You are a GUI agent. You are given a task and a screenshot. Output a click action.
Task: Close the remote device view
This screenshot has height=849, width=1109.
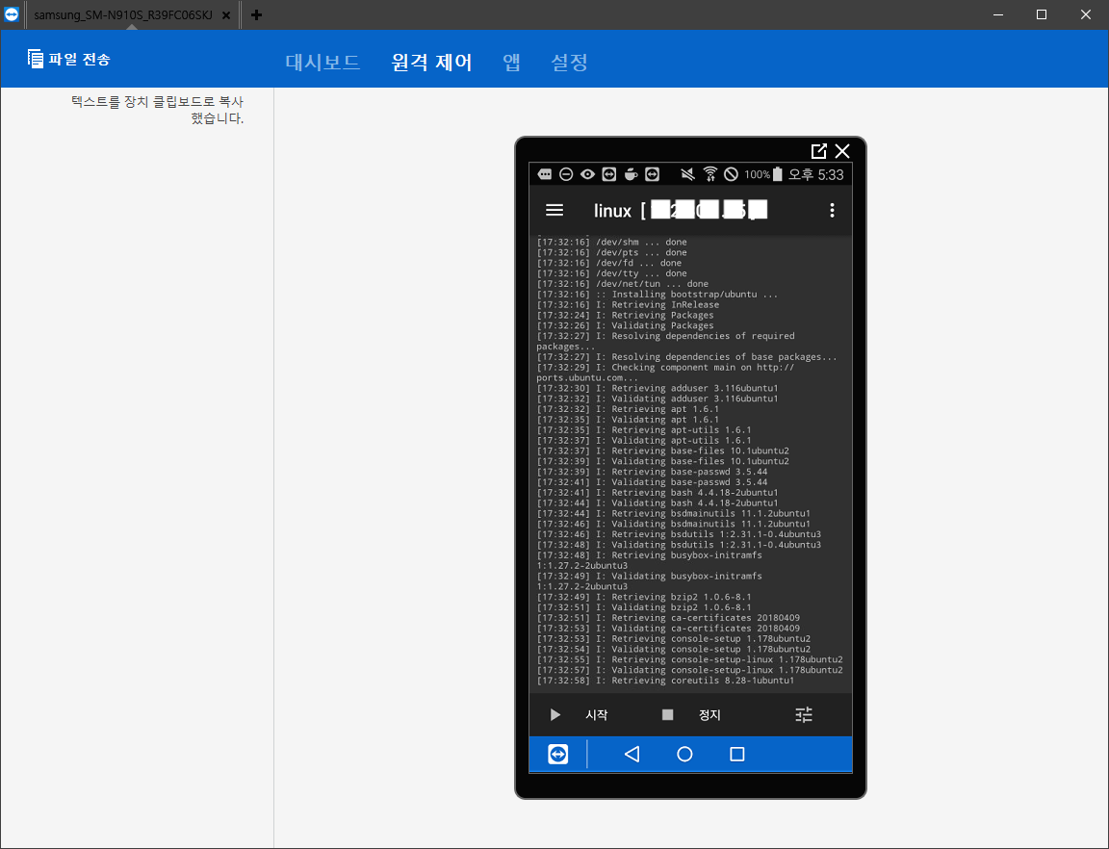[x=841, y=151]
